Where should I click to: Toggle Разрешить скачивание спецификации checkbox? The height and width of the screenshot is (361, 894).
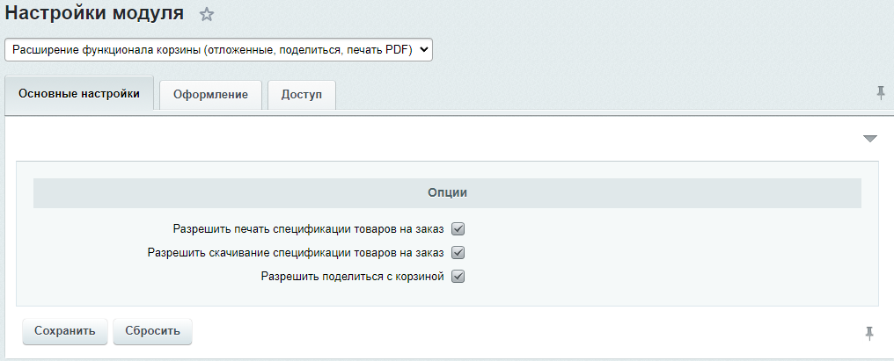[x=458, y=253]
